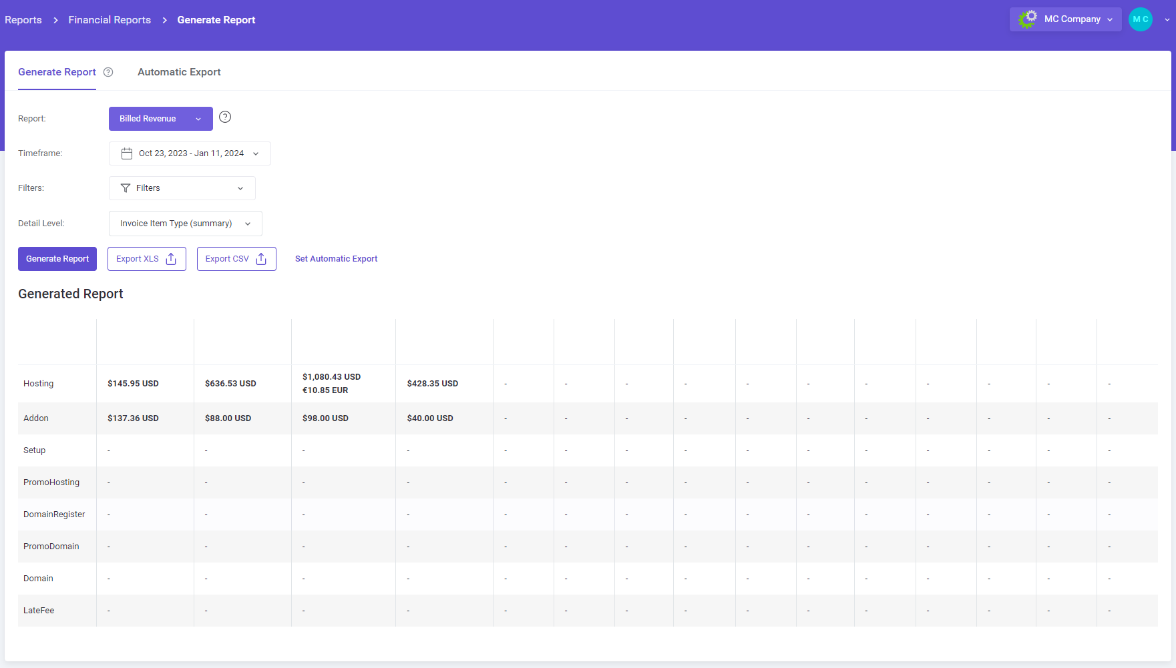Switch to the Automatic Export tab
1176x668 pixels.
(179, 71)
